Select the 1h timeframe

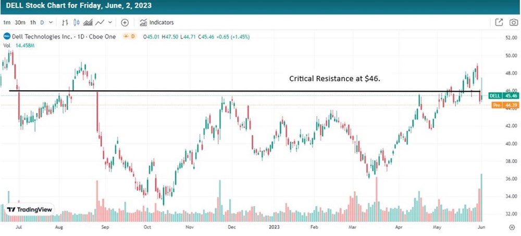tap(33, 22)
